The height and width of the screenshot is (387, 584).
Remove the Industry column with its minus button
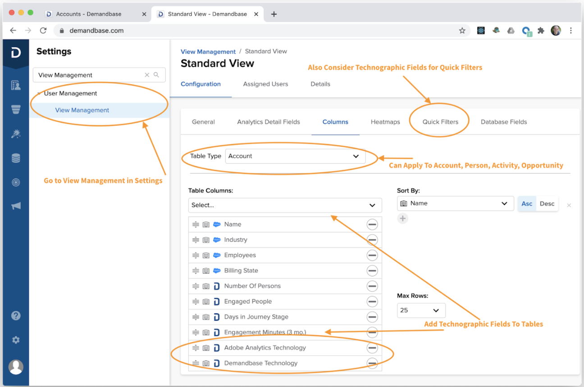[372, 240]
